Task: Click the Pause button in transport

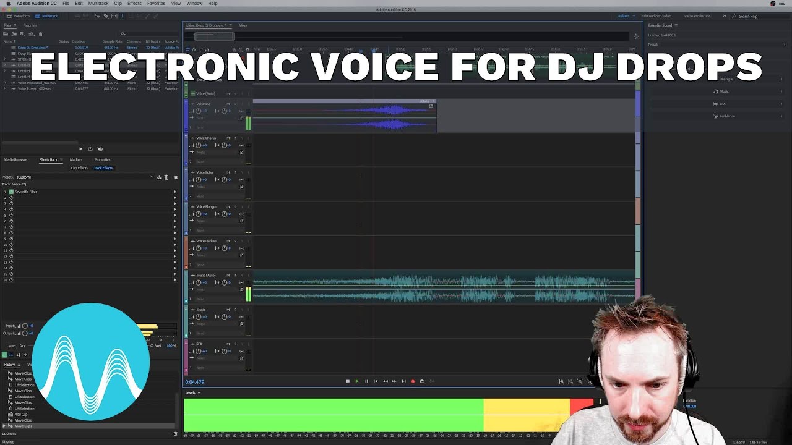Action: [366, 381]
